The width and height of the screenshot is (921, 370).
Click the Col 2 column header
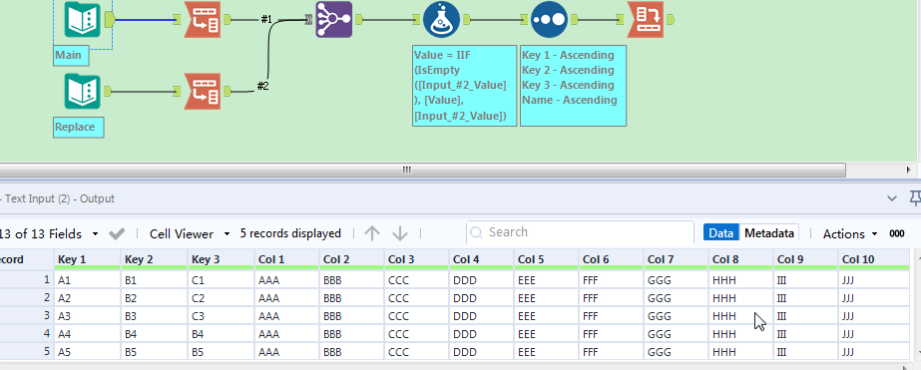point(352,259)
